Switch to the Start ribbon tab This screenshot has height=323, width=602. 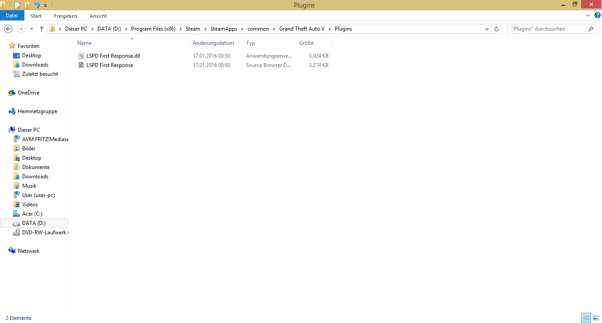point(36,16)
